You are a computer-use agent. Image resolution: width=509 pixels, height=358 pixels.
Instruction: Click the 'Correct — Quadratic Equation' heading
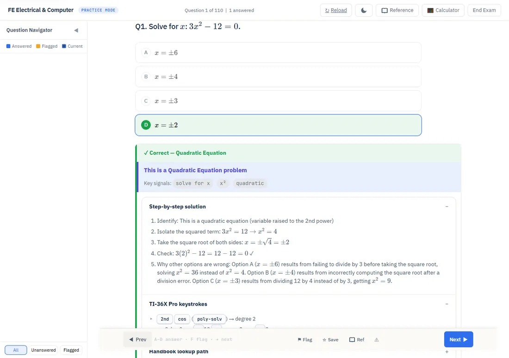tap(185, 153)
